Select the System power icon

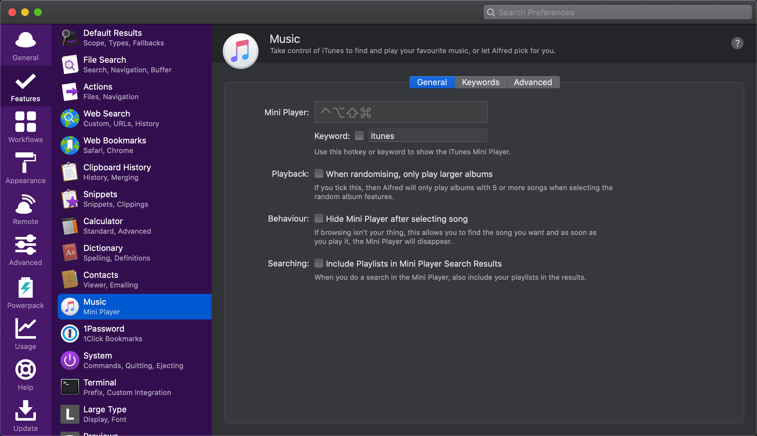pos(70,360)
